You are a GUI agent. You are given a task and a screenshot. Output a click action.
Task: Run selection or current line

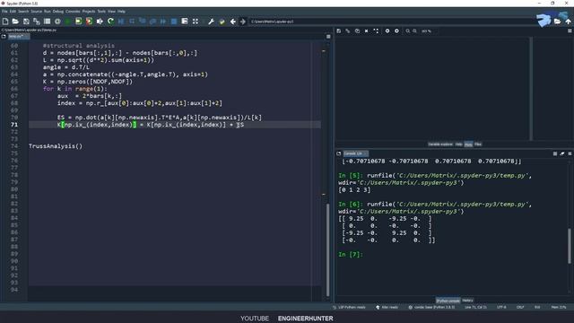[x=100, y=22]
